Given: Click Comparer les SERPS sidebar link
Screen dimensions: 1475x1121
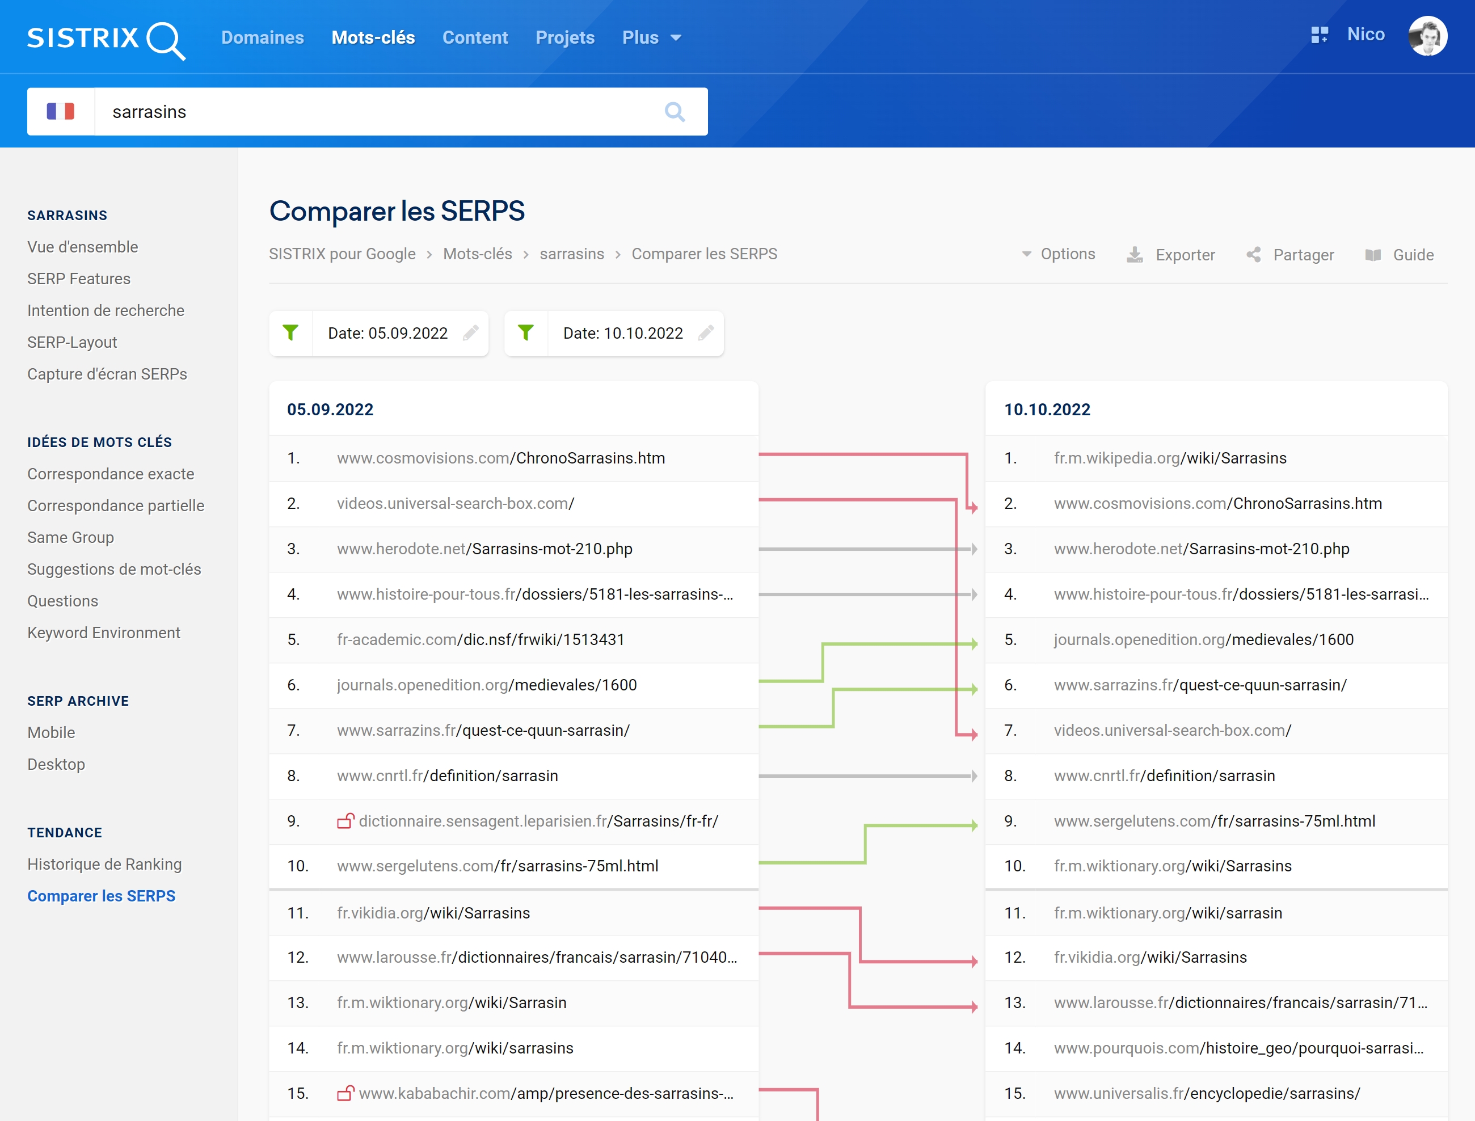Looking at the screenshot, I should (x=101, y=896).
